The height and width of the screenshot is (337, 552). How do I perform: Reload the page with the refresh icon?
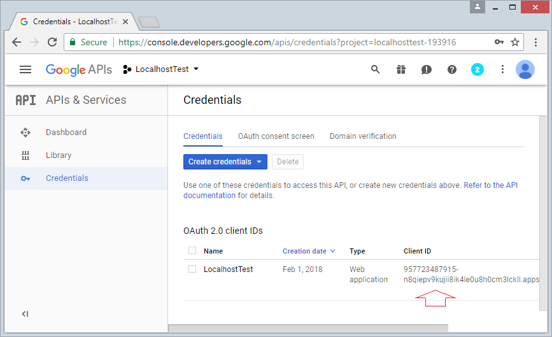[52, 42]
